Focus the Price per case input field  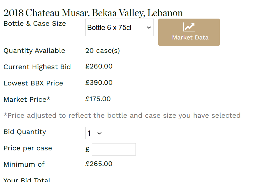[x=114, y=149]
